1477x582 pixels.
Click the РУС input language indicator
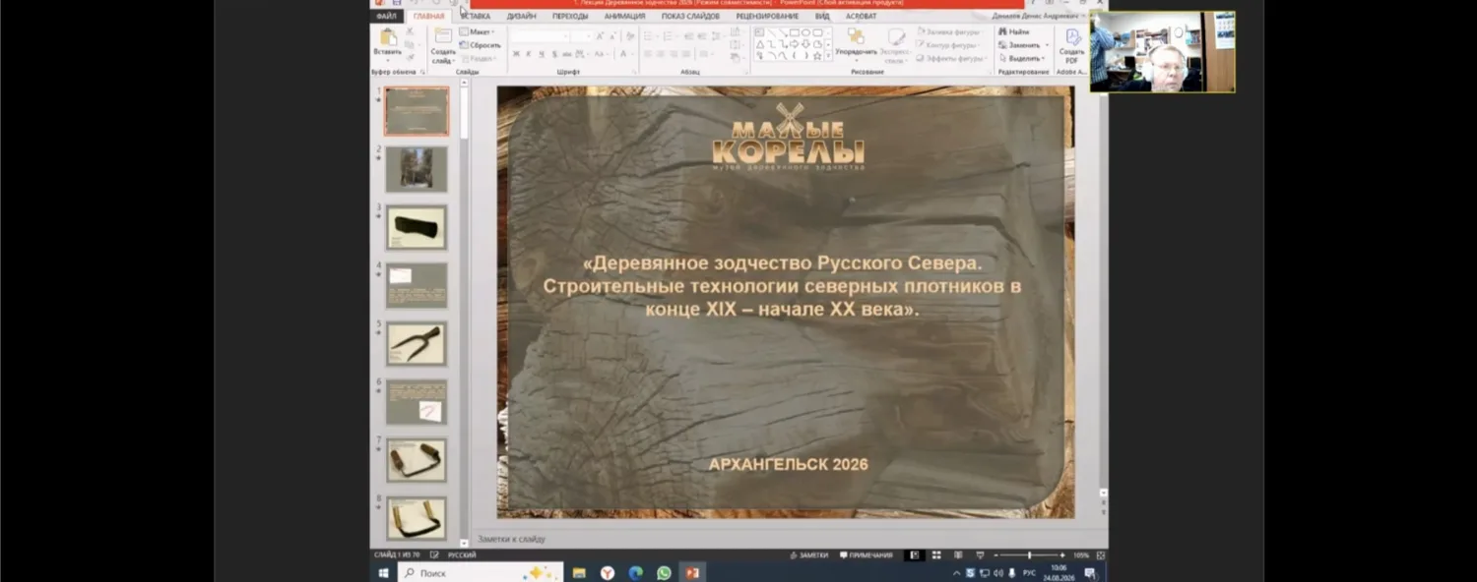[x=1029, y=573]
